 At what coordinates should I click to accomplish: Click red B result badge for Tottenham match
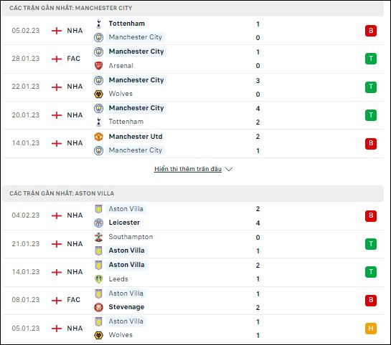[x=371, y=31]
